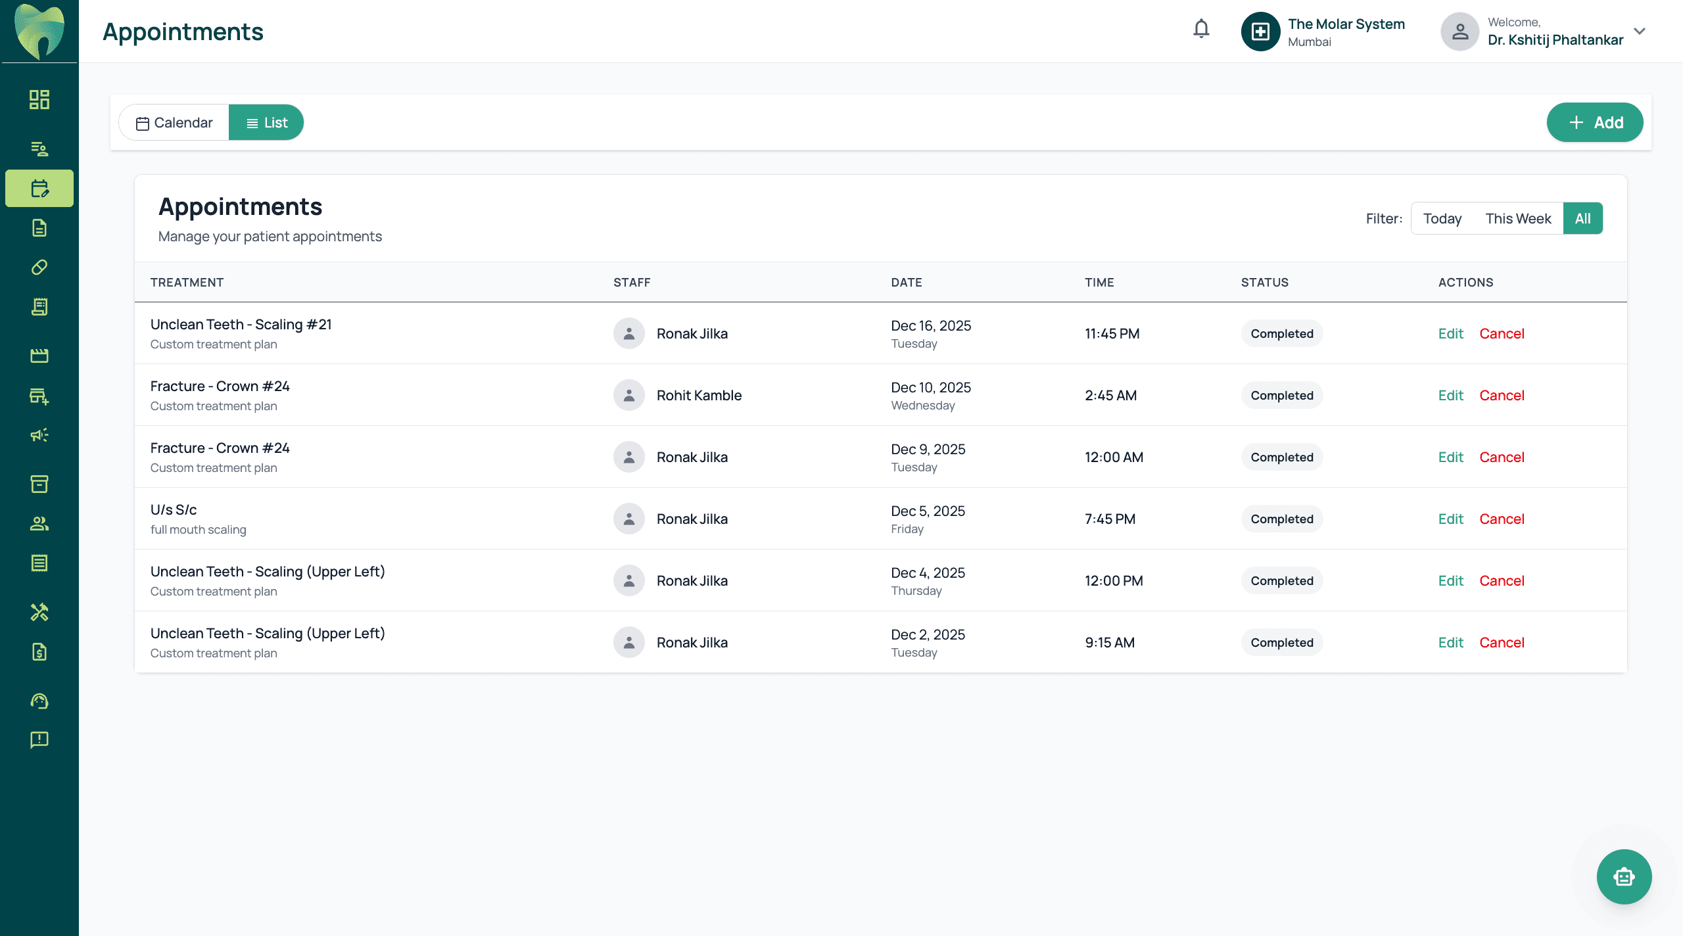Click the dashboard grid icon in sidebar

[39, 99]
